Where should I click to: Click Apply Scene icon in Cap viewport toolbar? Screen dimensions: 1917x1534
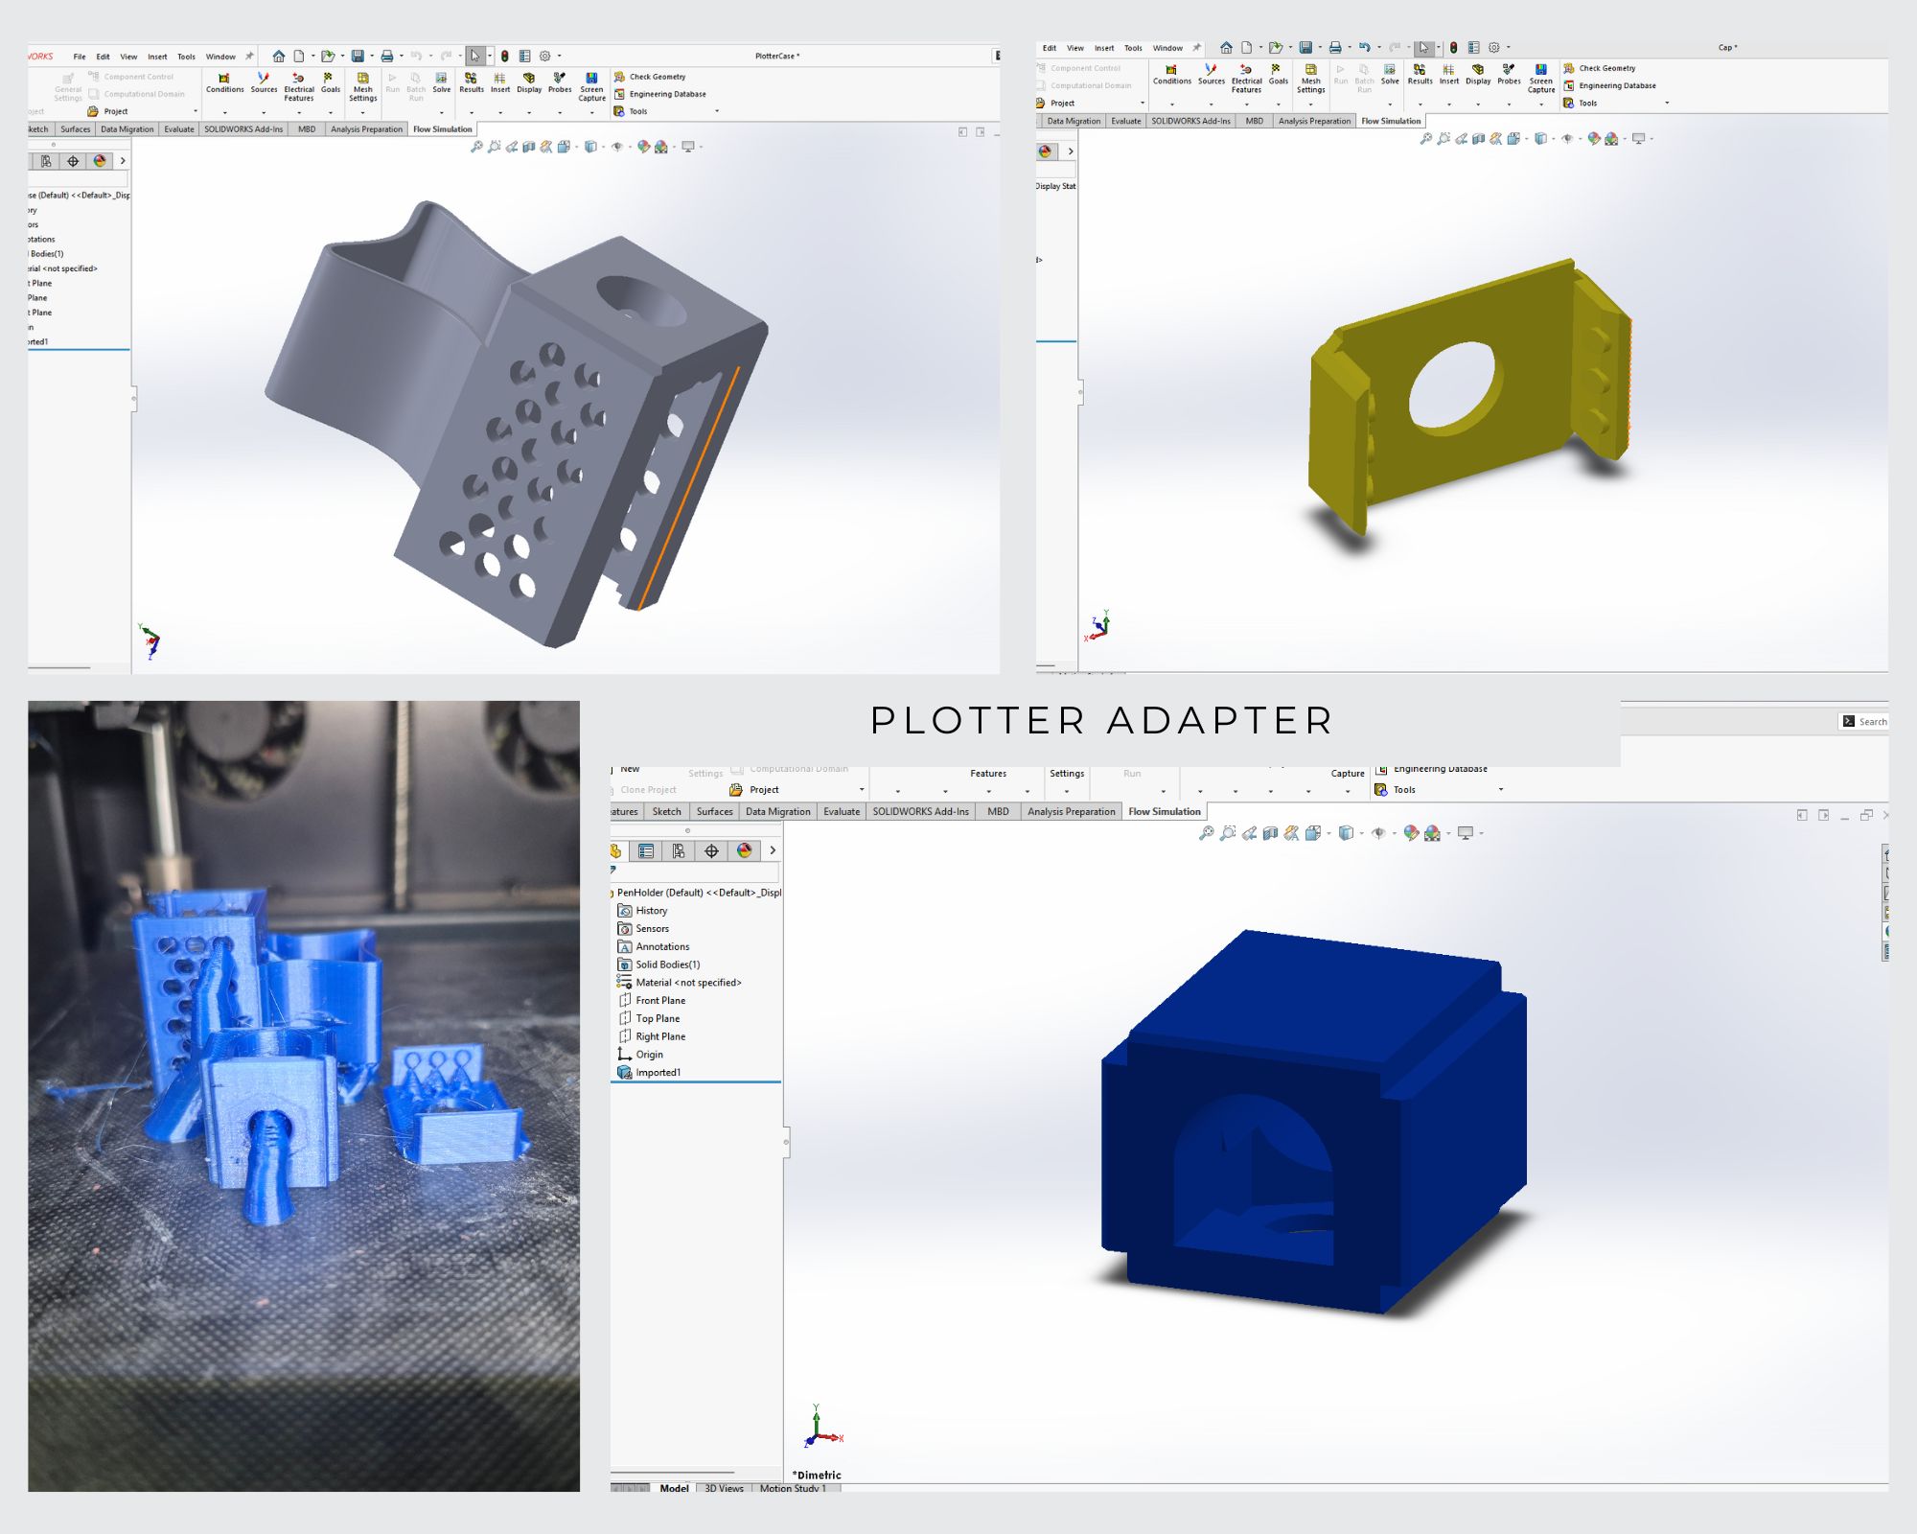click(1611, 139)
